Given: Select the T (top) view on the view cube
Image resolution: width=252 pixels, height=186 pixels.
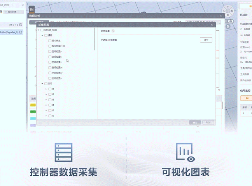Looking at the screenshot, I should pyautogui.click(x=228, y=7).
